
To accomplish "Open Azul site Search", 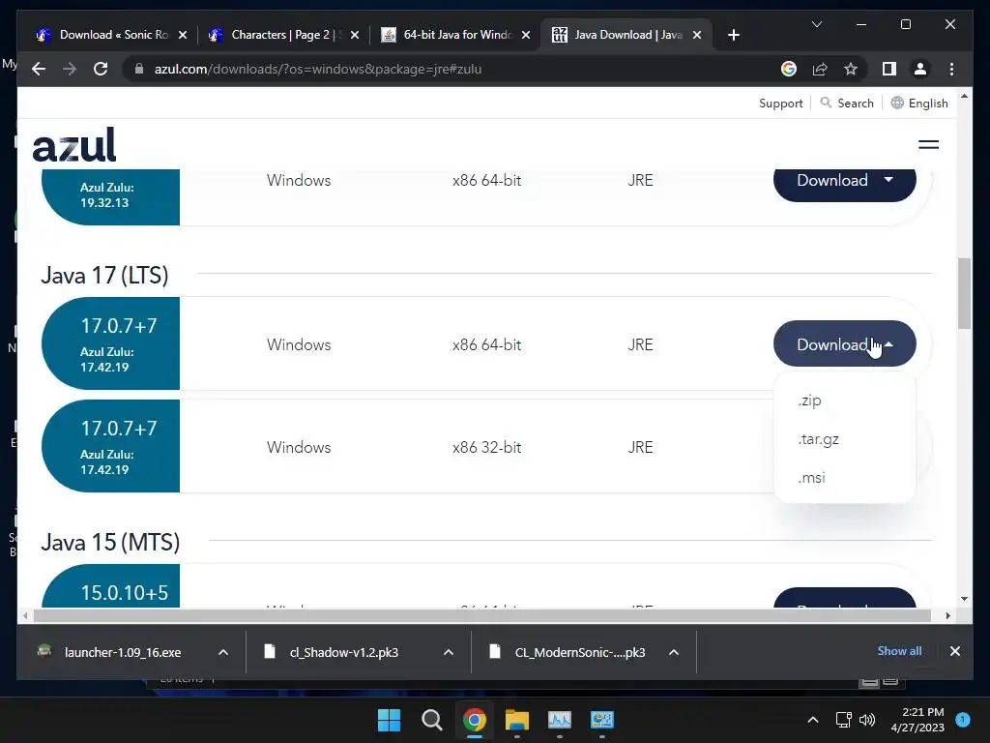I will click(x=847, y=103).
